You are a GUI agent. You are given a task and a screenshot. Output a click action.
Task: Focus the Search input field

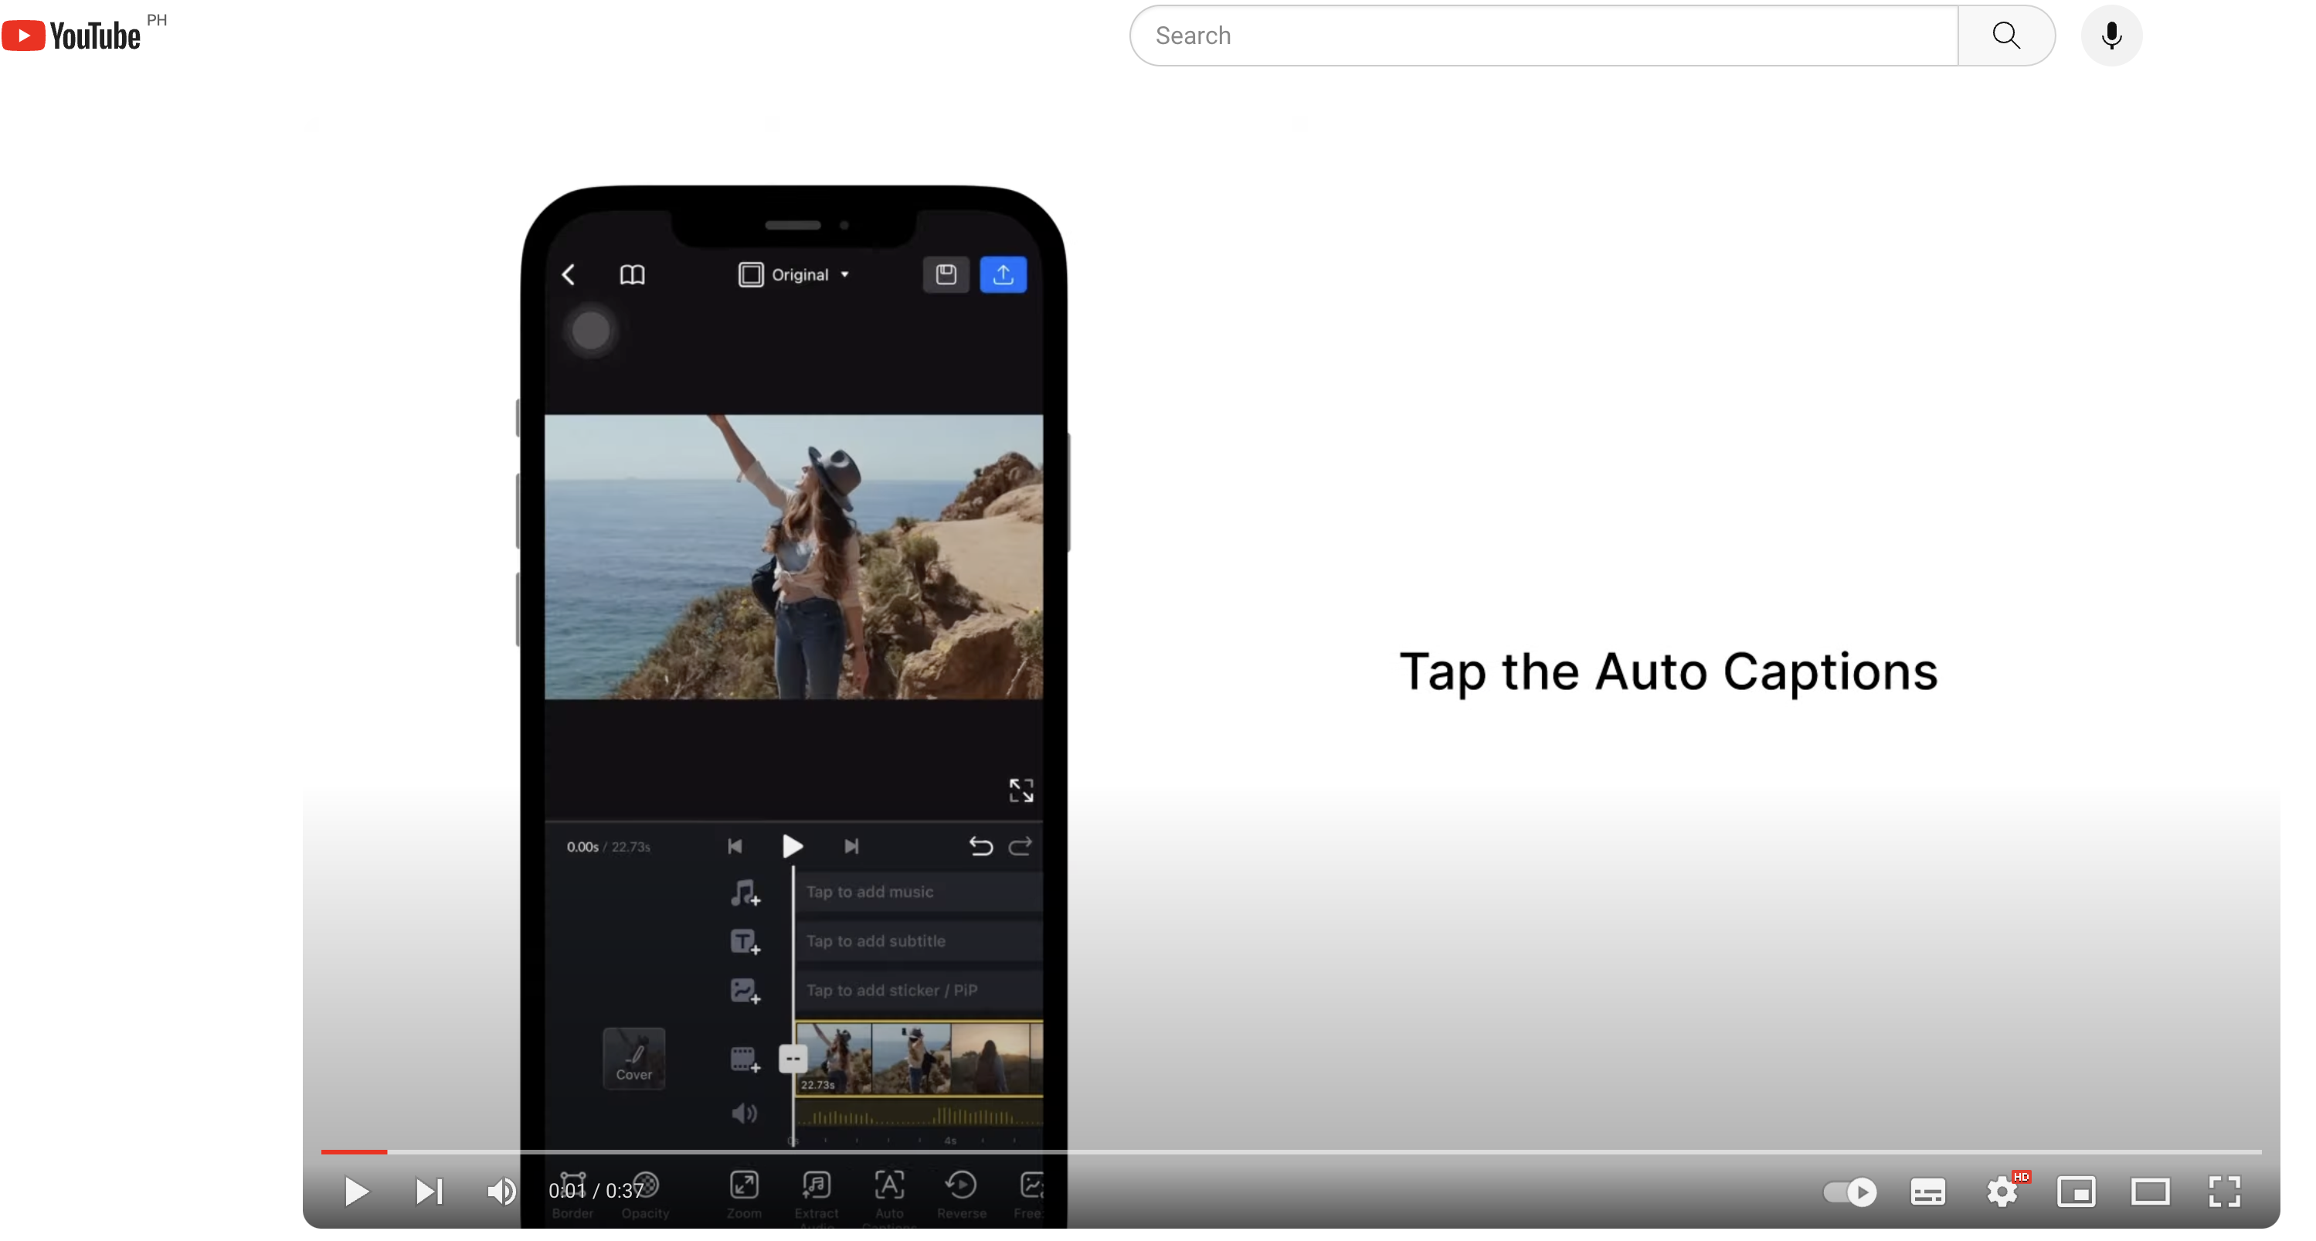click(1543, 35)
